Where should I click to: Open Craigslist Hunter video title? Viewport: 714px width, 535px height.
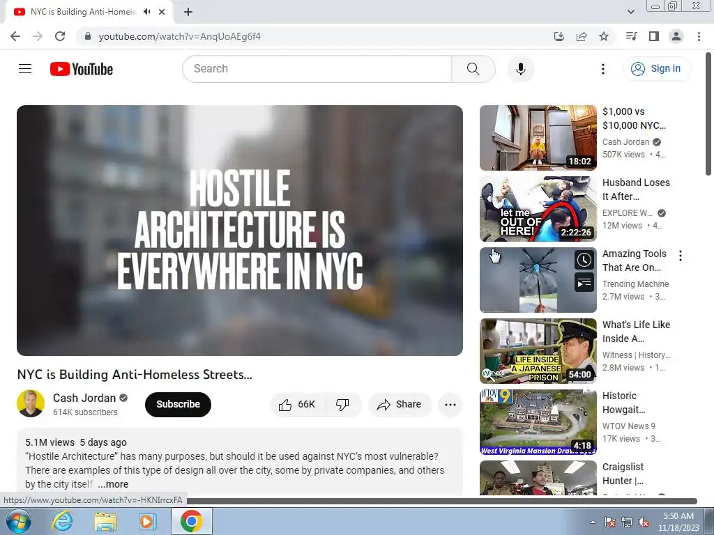click(x=623, y=474)
